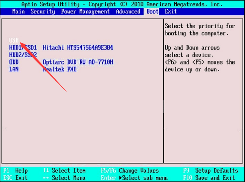
Task: Open the Main tab
Action: (x=19, y=12)
